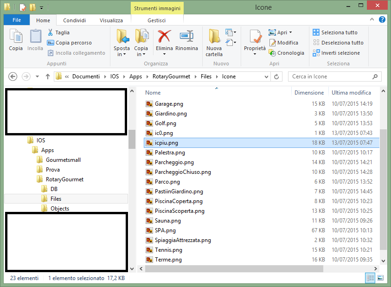
Task: Open Accesso facilitato dropdown
Action: 231,43
